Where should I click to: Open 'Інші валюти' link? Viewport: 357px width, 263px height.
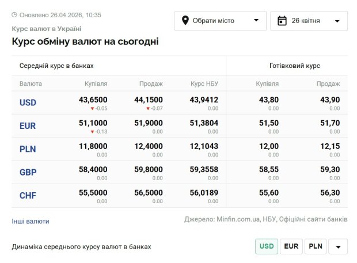pos(31,221)
